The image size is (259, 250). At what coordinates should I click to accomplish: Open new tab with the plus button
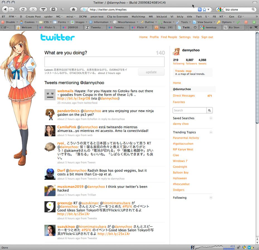pyautogui.click(x=251, y=27)
